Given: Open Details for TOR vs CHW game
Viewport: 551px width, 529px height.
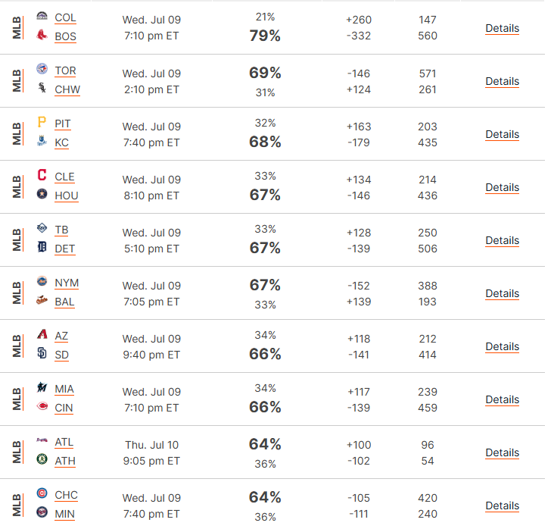Looking at the screenshot, I should point(502,81).
